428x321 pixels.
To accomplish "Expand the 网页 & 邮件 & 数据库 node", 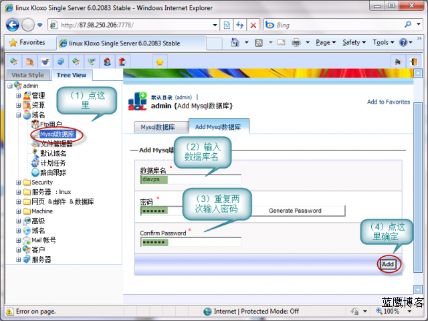I will pos(18,202).
